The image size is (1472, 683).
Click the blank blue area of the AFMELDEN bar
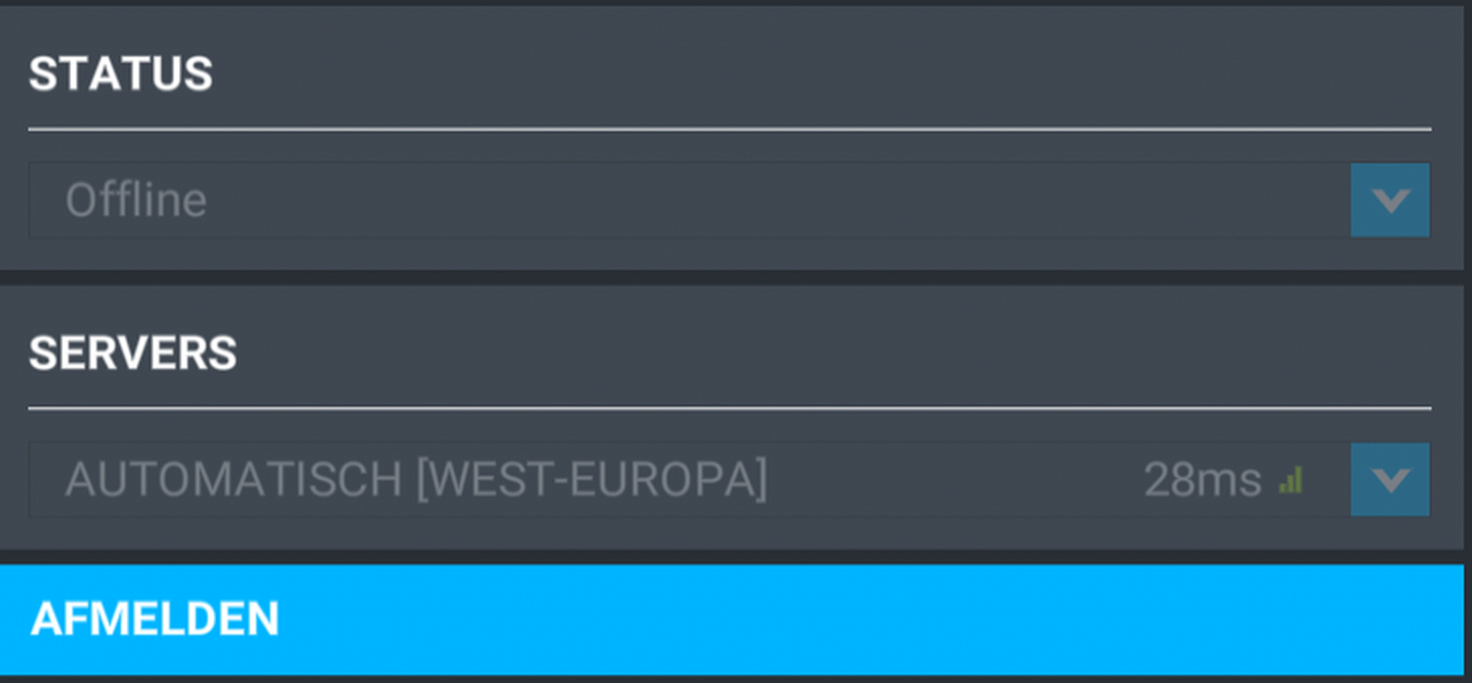click(x=871, y=619)
